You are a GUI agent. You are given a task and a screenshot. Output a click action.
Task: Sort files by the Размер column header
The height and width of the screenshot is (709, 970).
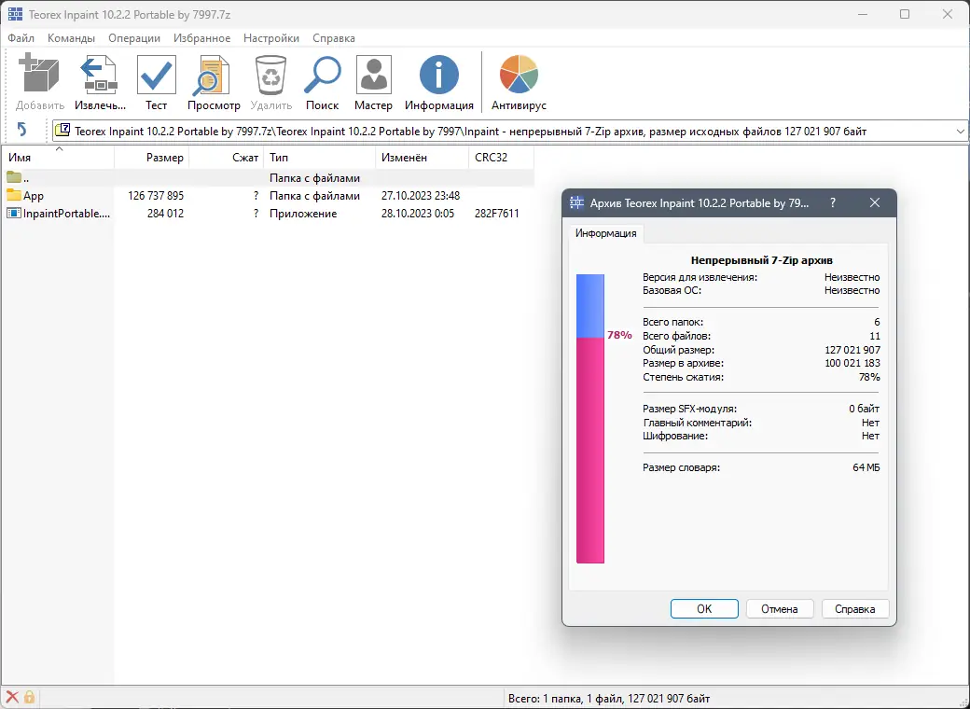click(167, 157)
